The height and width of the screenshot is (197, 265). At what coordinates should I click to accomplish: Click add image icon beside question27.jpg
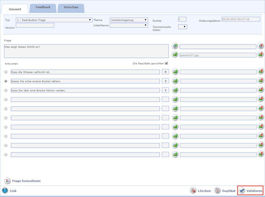click(175, 55)
